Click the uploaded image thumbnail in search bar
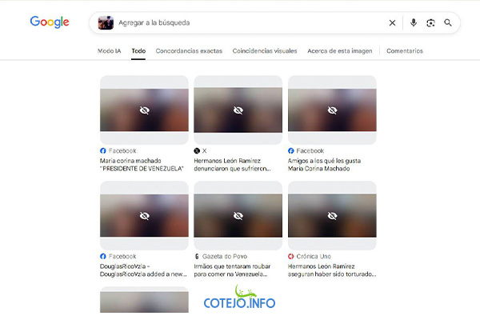The width and height of the screenshot is (480, 320). [106, 23]
